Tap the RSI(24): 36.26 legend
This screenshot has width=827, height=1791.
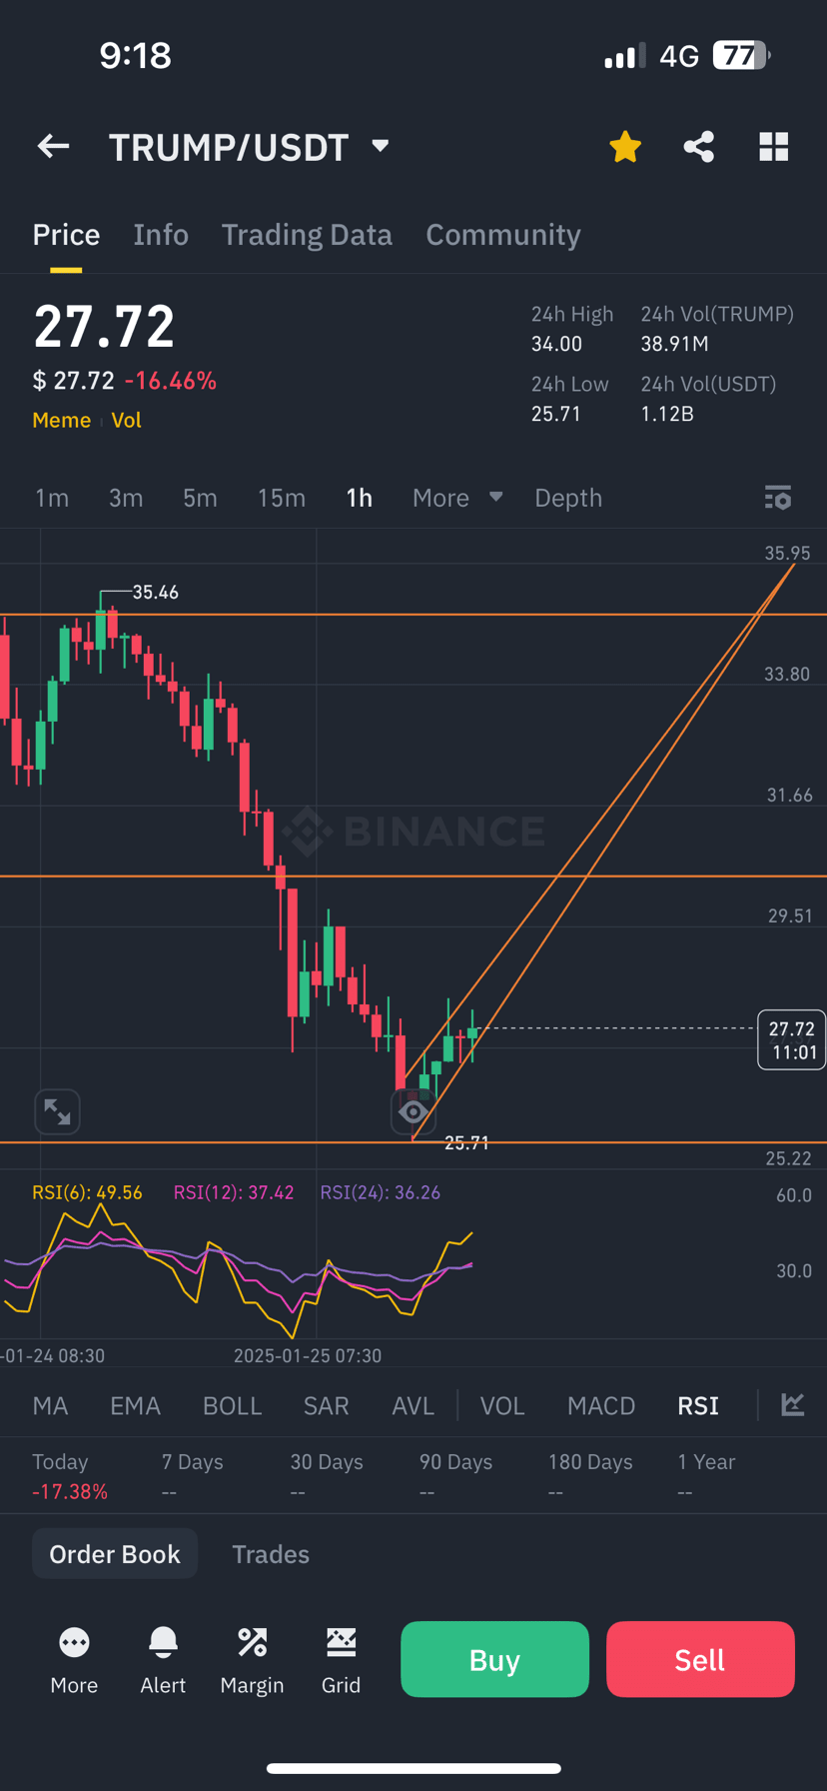click(x=380, y=1192)
